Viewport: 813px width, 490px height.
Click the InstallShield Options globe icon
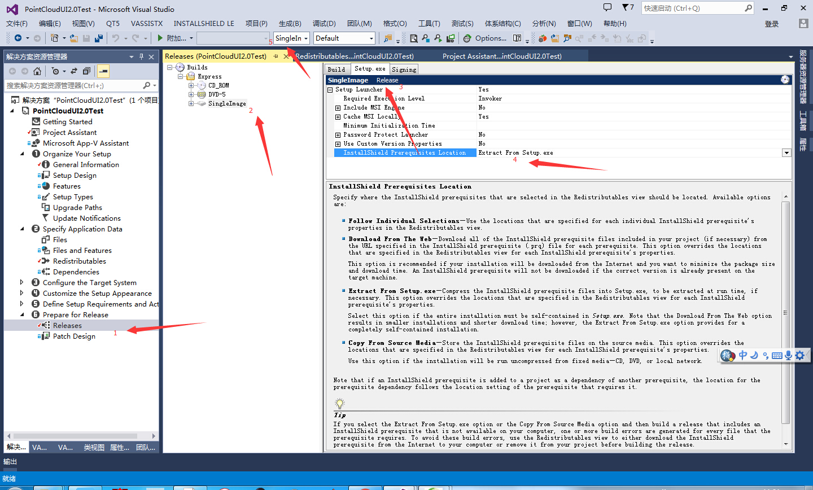tap(467, 38)
